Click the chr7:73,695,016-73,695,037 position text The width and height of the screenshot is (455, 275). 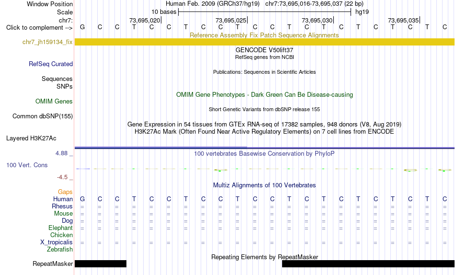[314, 4]
